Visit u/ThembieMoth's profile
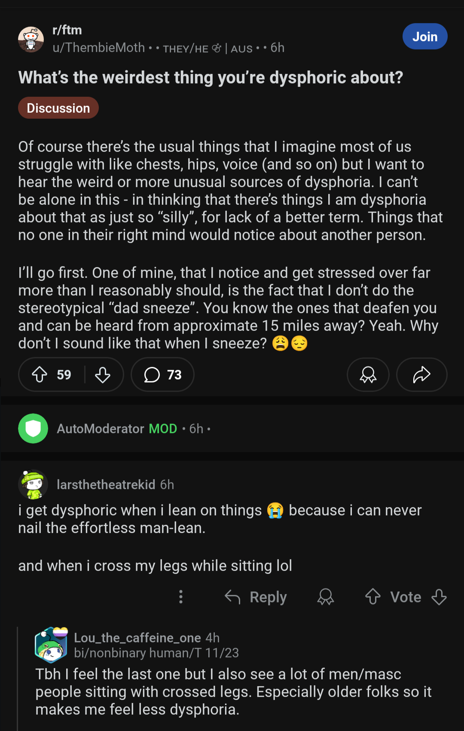This screenshot has height=731, width=464. click(x=99, y=48)
